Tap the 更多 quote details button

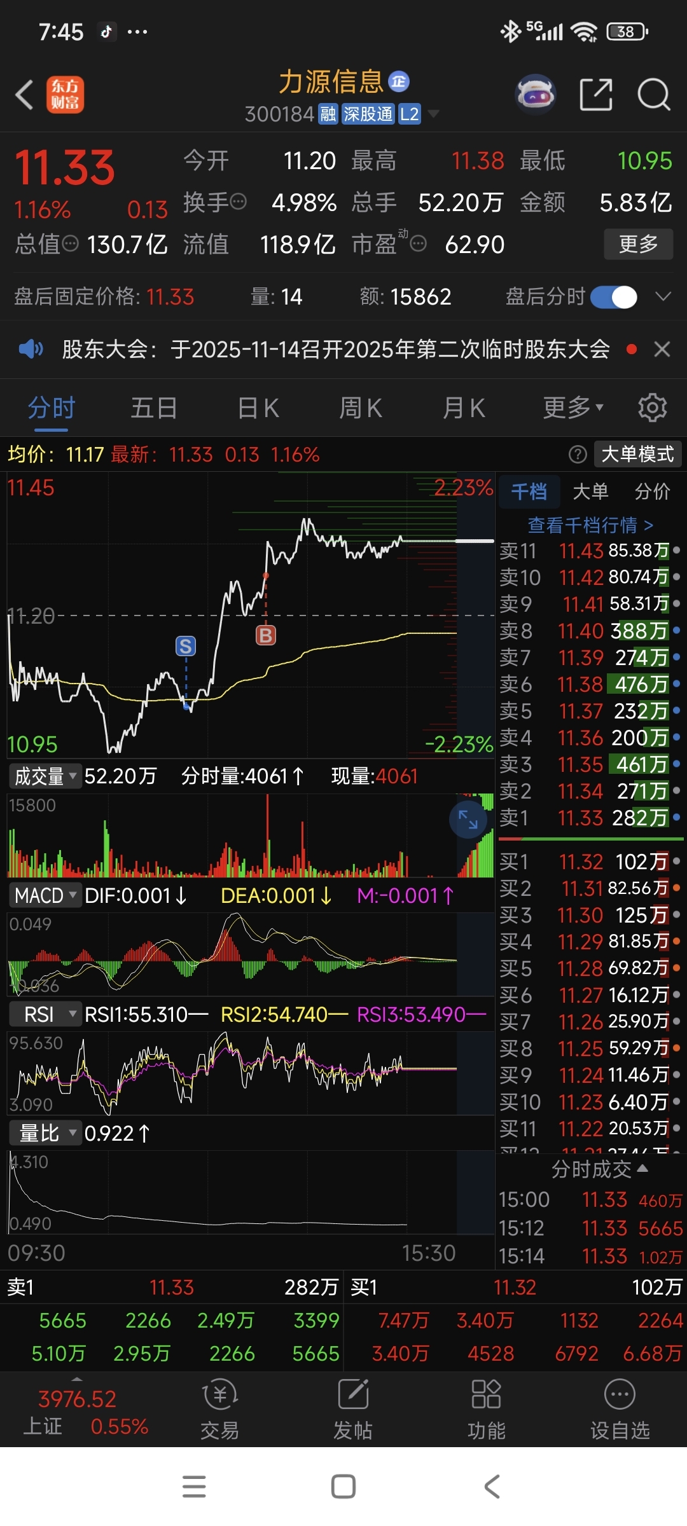click(x=638, y=244)
